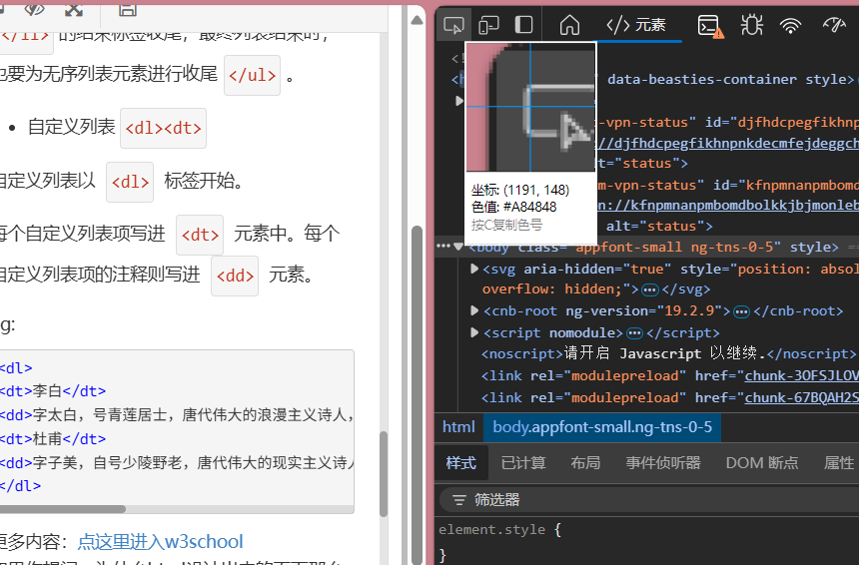Open the 属性 properties tab

(x=839, y=463)
